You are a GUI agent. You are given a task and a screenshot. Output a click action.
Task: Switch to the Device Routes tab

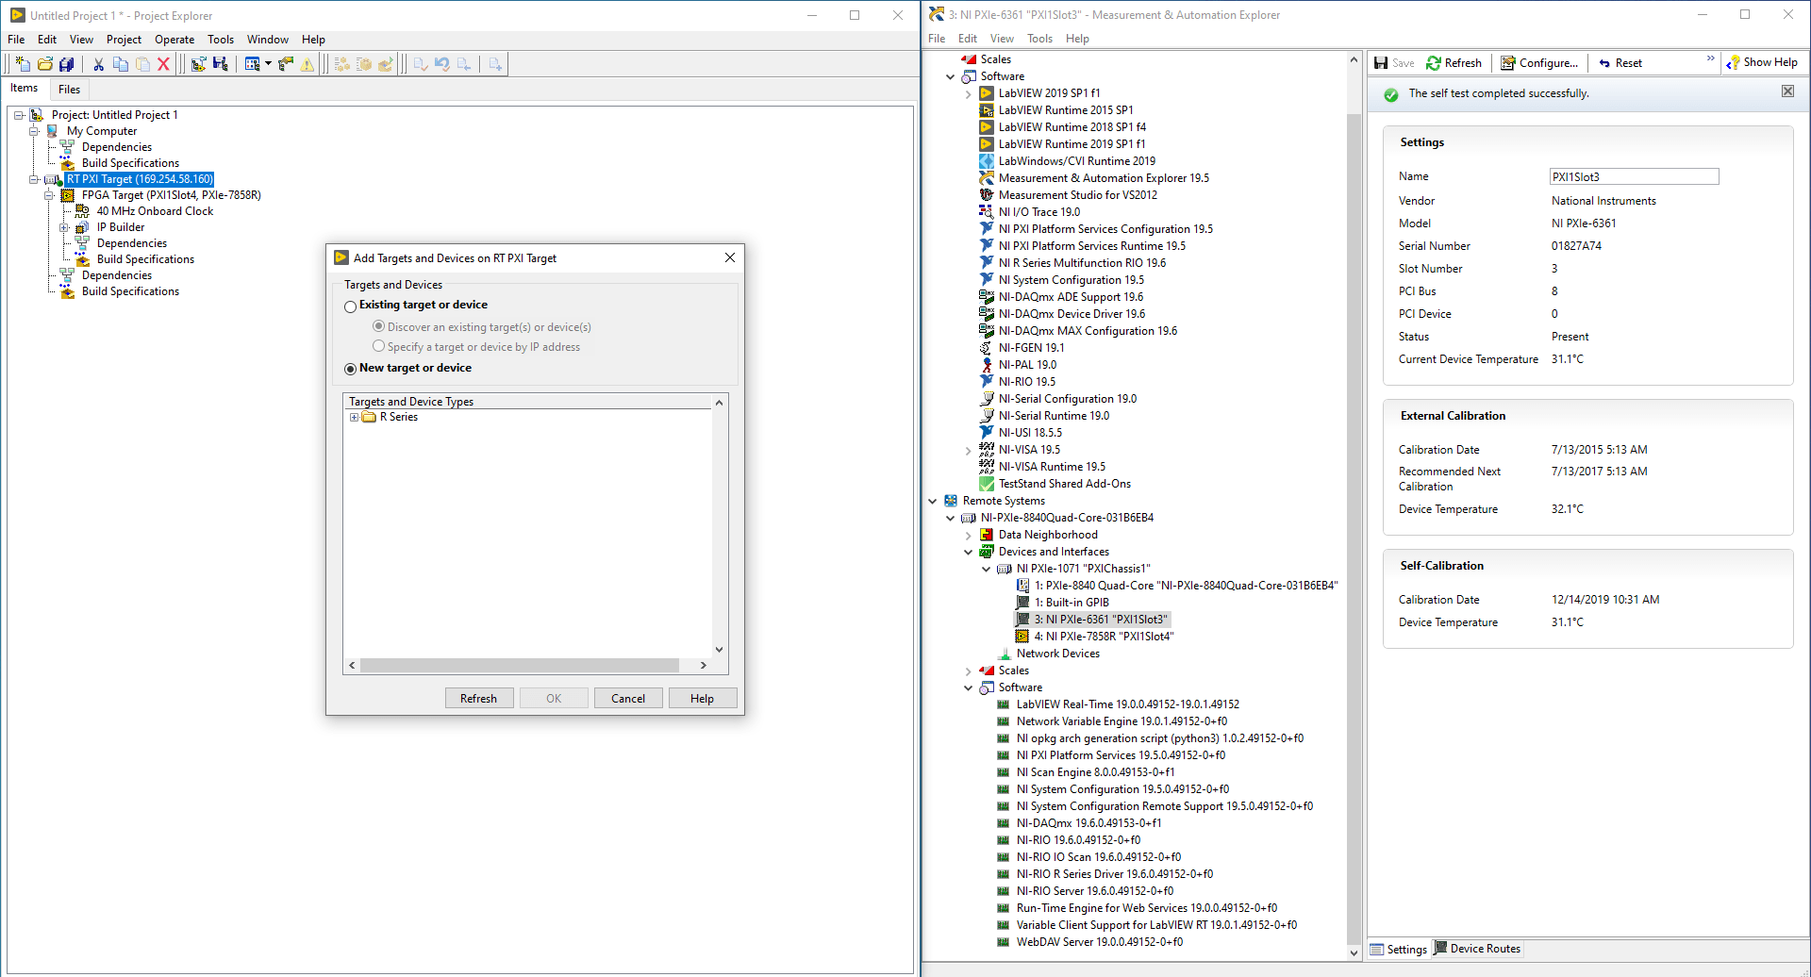[1477, 949]
